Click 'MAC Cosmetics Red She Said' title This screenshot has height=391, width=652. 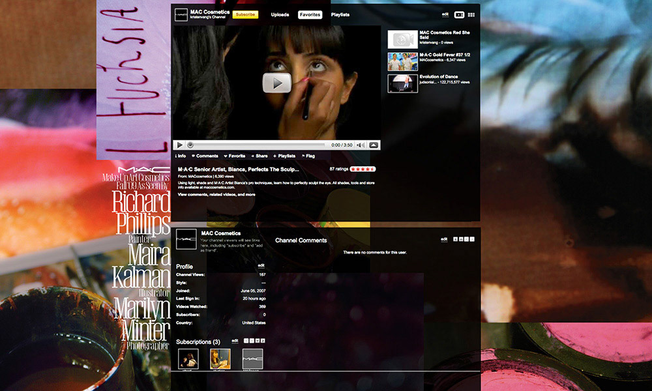coord(445,35)
